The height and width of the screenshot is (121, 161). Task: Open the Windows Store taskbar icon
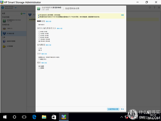click(54, 117)
